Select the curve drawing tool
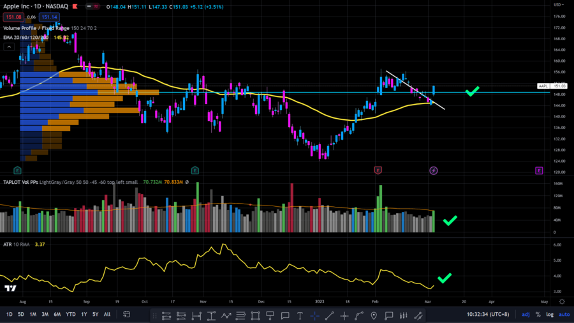 click(x=359, y=315)
